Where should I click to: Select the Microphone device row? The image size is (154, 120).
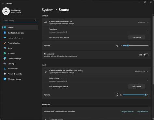click(96, 80)
